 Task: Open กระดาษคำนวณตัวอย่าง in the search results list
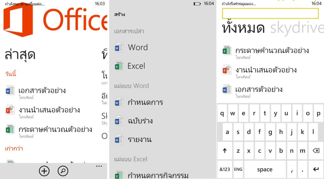[x=266, y=52]
